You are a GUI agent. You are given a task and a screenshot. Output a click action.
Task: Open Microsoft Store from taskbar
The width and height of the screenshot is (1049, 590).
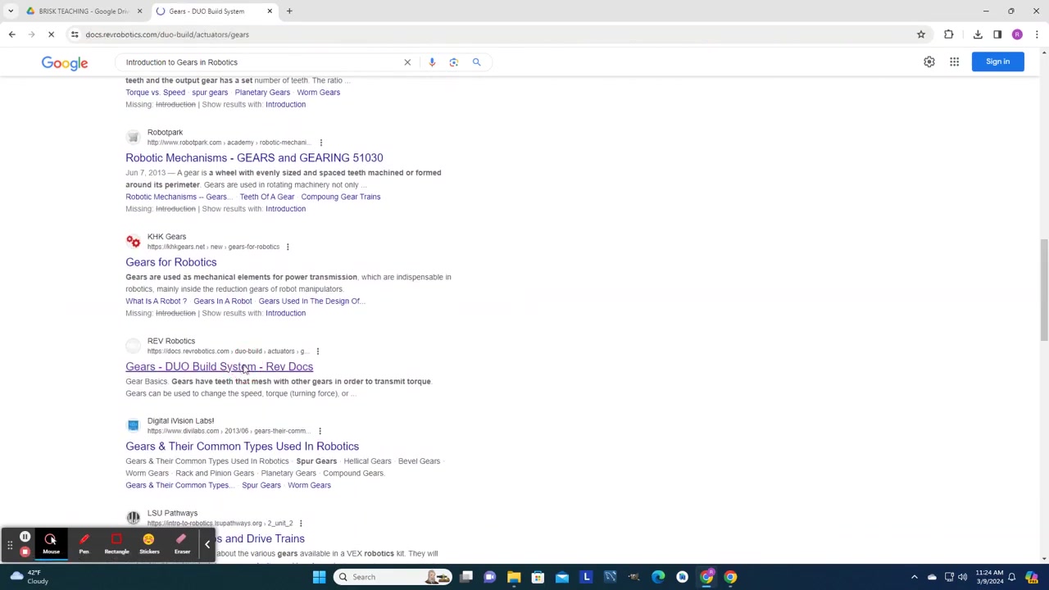tap(538, 577)
